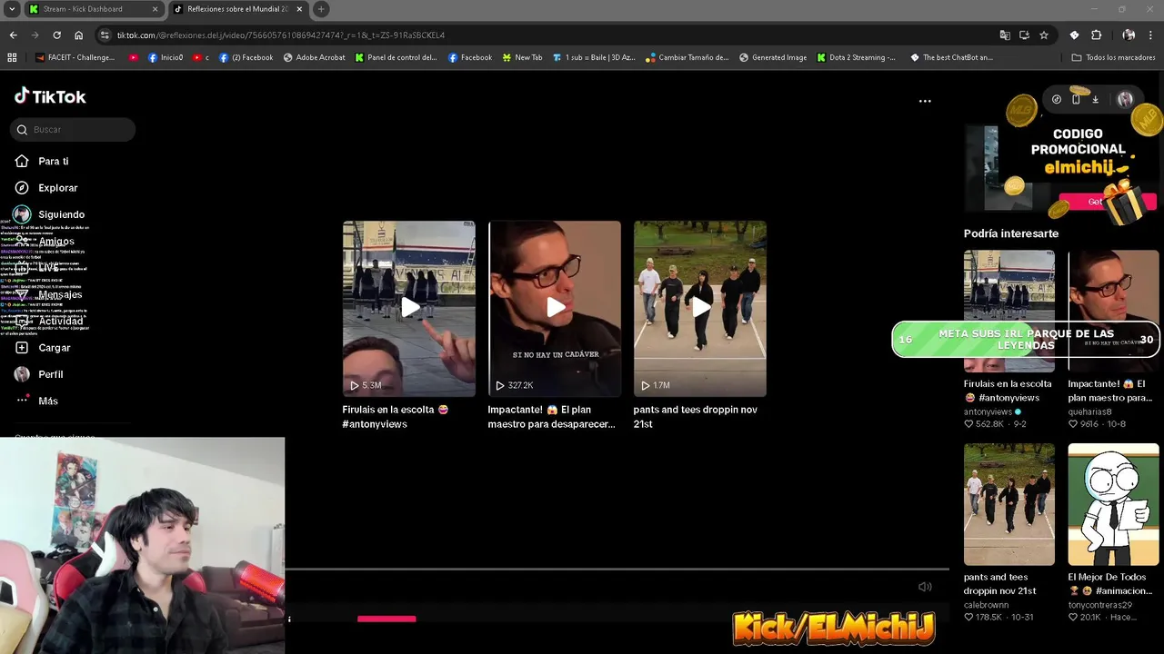This screenshot has width=1164, height=654.
Task: Play the pants and tees droppin video
Action: click(700, 308)
